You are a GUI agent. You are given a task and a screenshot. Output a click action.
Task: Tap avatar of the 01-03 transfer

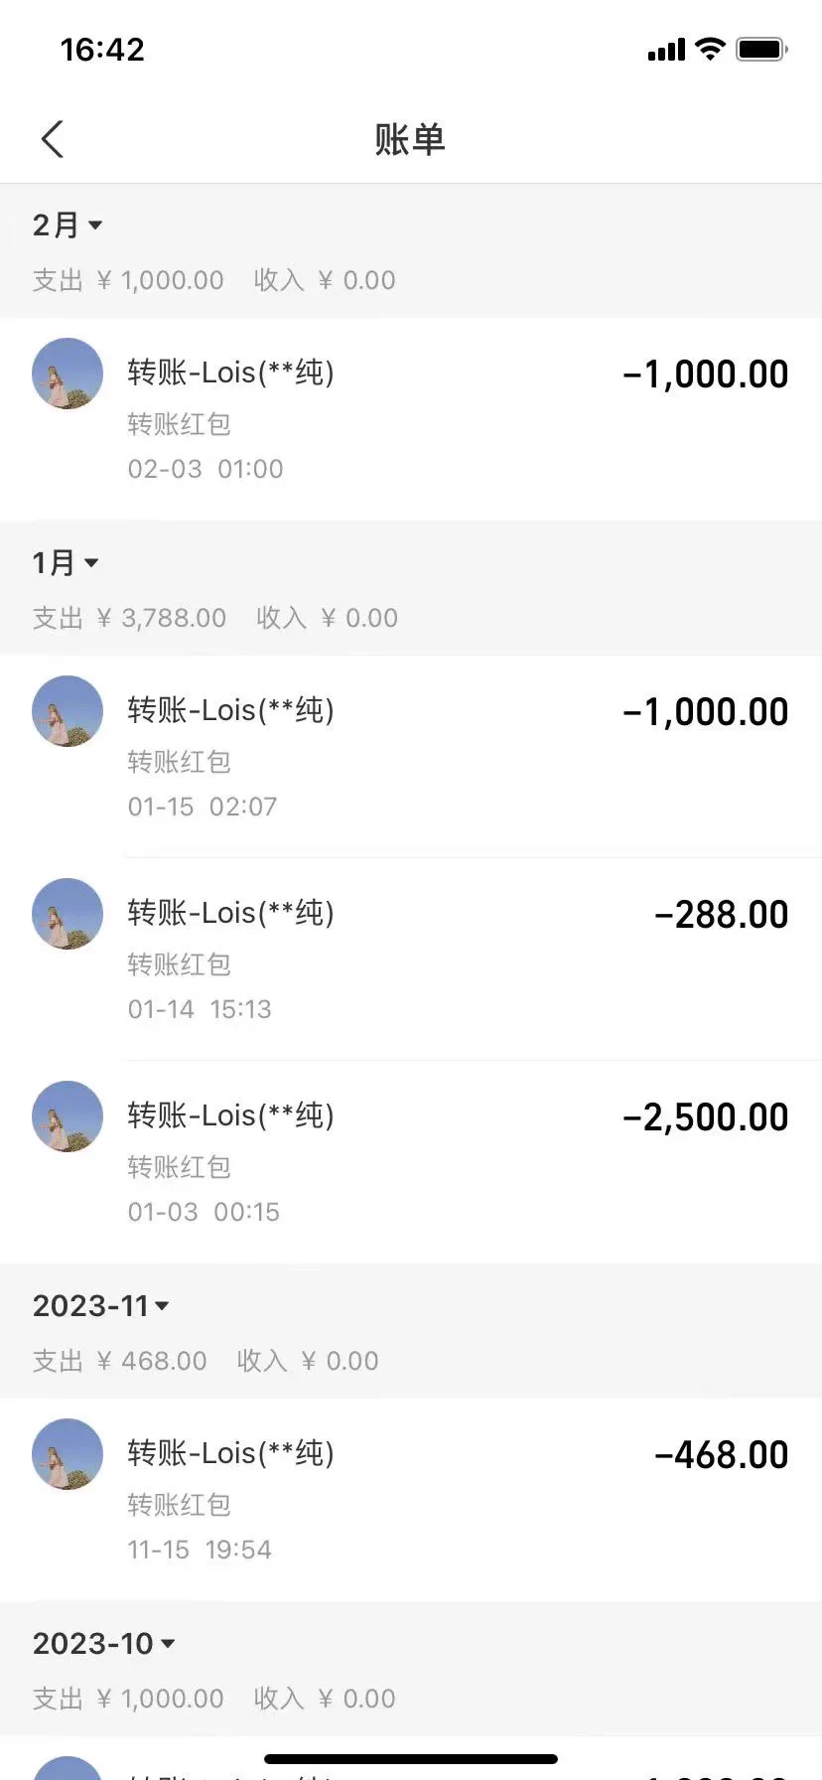click(x=68, y=1116)
